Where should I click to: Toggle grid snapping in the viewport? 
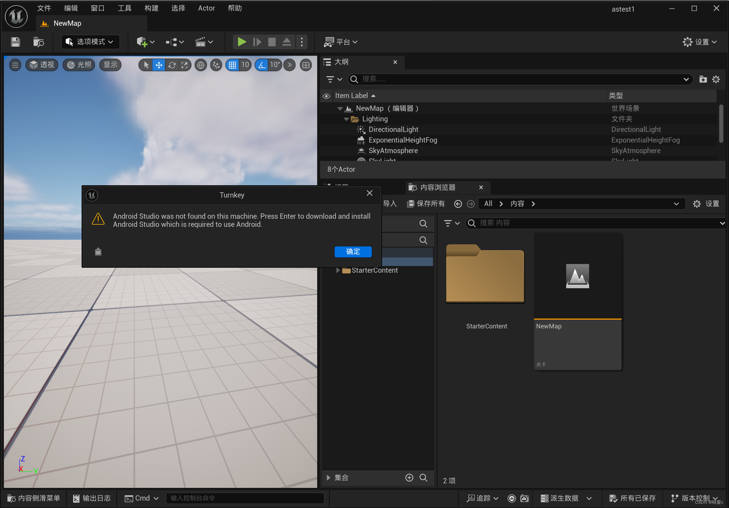pos(232,65)
